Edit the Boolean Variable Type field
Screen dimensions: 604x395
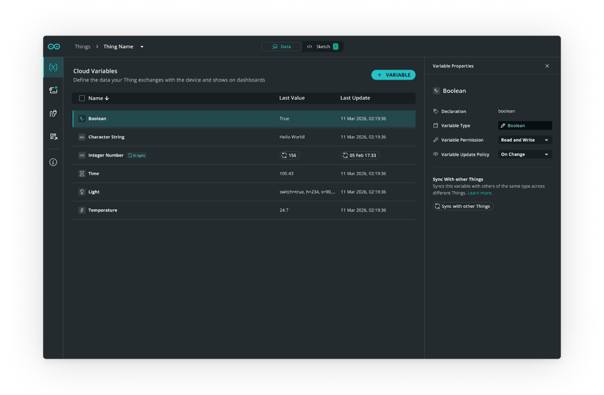525,126
